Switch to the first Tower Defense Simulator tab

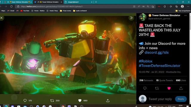pyautogui.click(x=18, y=2)
